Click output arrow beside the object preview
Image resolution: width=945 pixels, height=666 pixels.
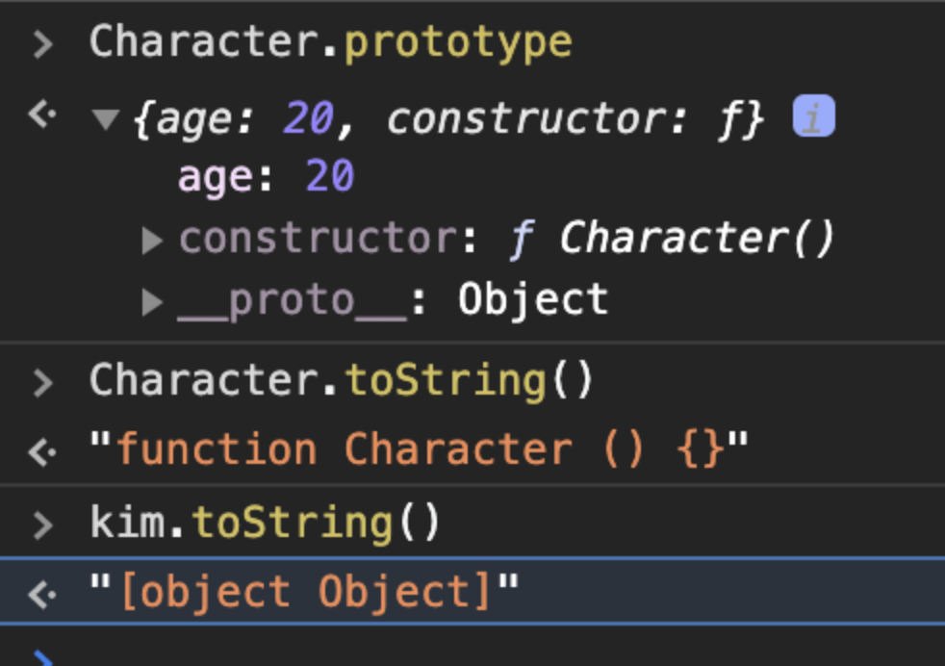click(41, 115)
